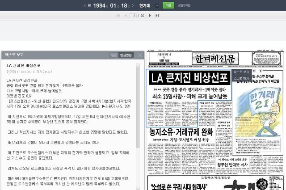Jump to the first newspaper page
Viewport: 286px width, 190px height.
click(x=118, y=16)
